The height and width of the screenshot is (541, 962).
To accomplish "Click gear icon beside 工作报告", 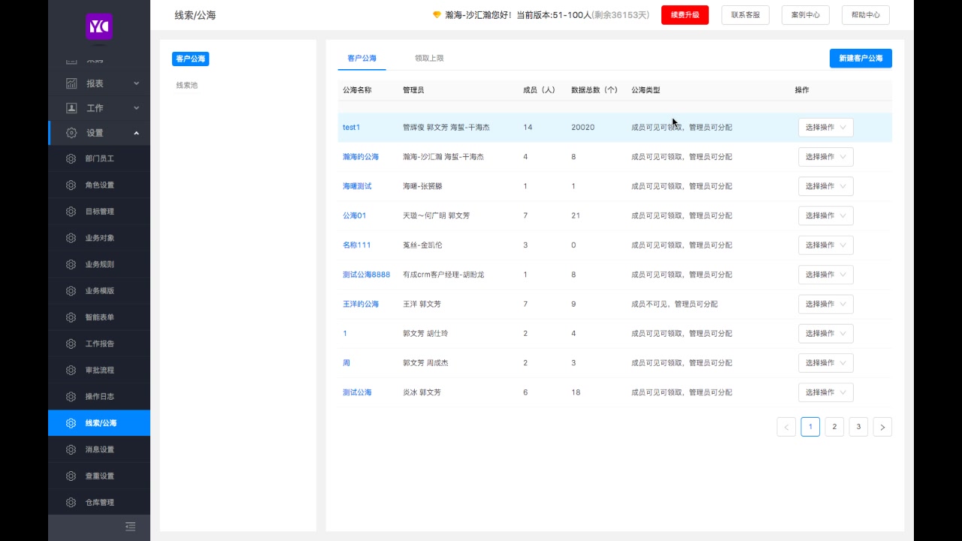I will click(x=71, y=343).
